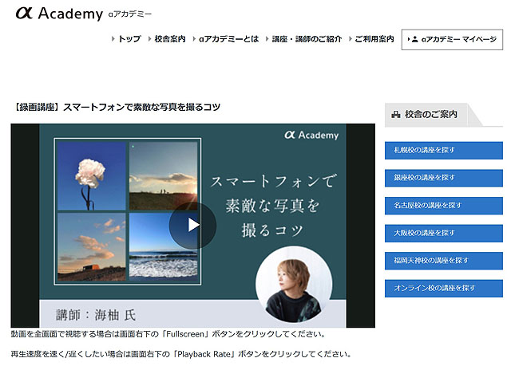511x366 pixels.
Task: Select オンライン校の講座を探す link
Action: 443,287
